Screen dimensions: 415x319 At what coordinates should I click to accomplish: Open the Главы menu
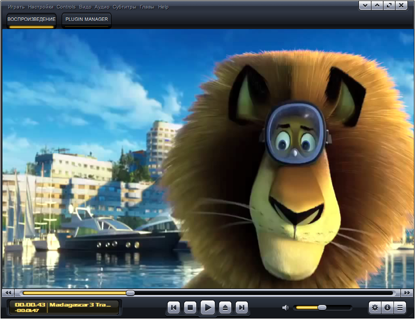click(x=147, y=7)
